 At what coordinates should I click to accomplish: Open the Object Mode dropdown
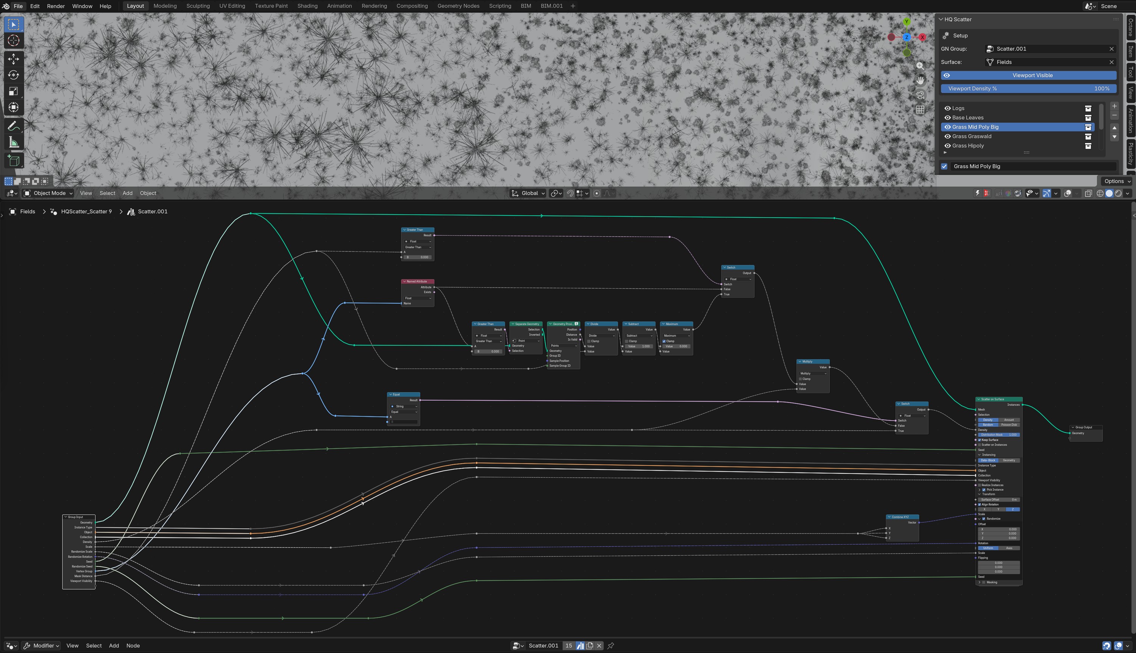48,193
